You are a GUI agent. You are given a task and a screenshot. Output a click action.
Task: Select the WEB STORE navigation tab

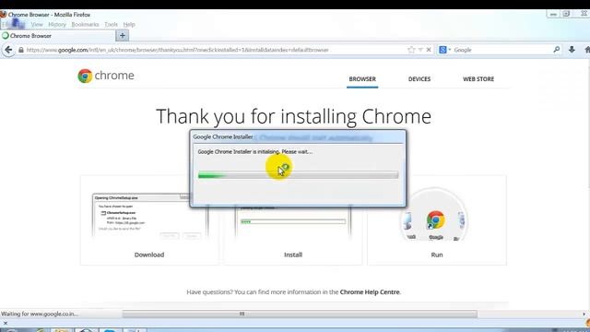coord(478,79)
